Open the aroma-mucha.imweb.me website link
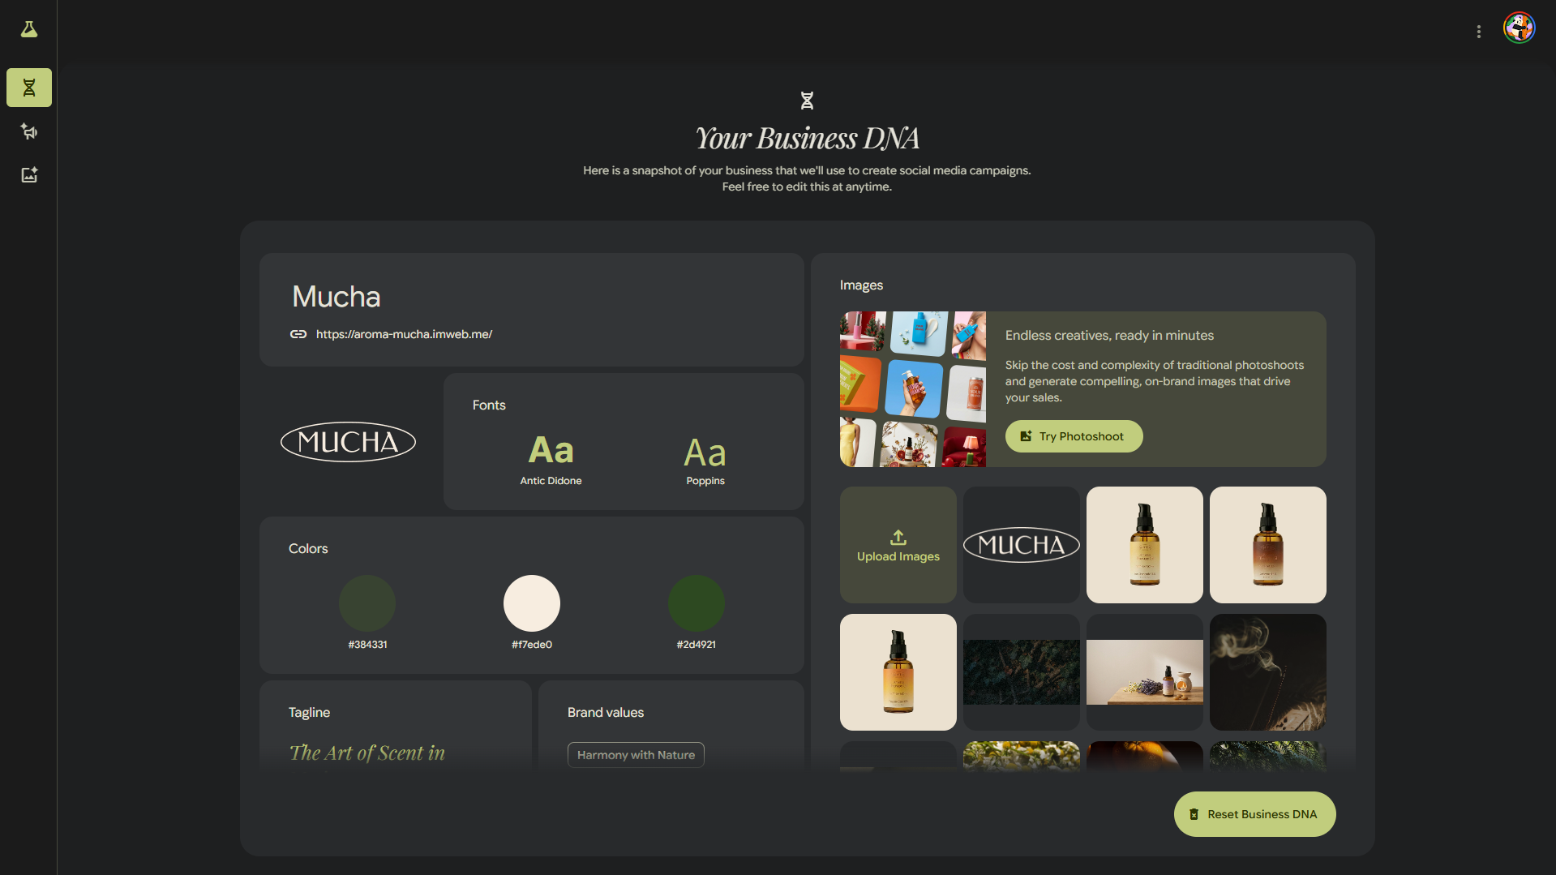This screenshot has height=875, width=1556. [404, 334]
